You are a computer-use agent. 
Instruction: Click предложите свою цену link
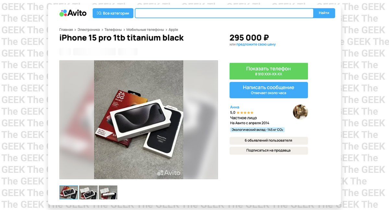point(256,44)
